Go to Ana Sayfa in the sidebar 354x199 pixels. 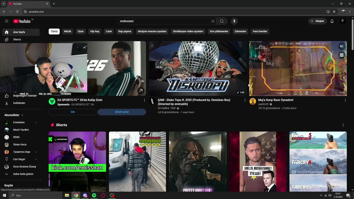(21, 32)
